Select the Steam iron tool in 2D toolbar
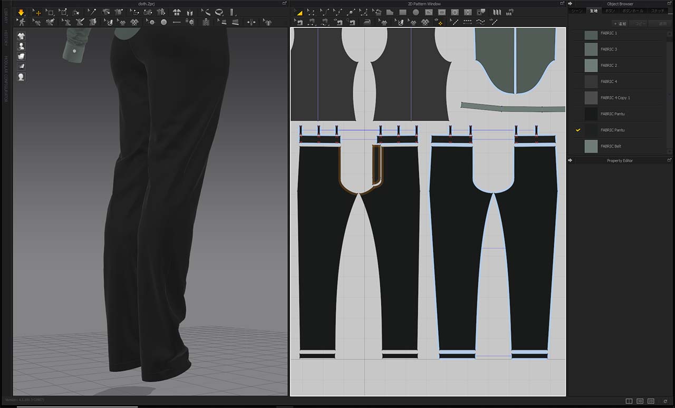Image resolution: width=675 pixels, height=408 pixels. (367, 22)
